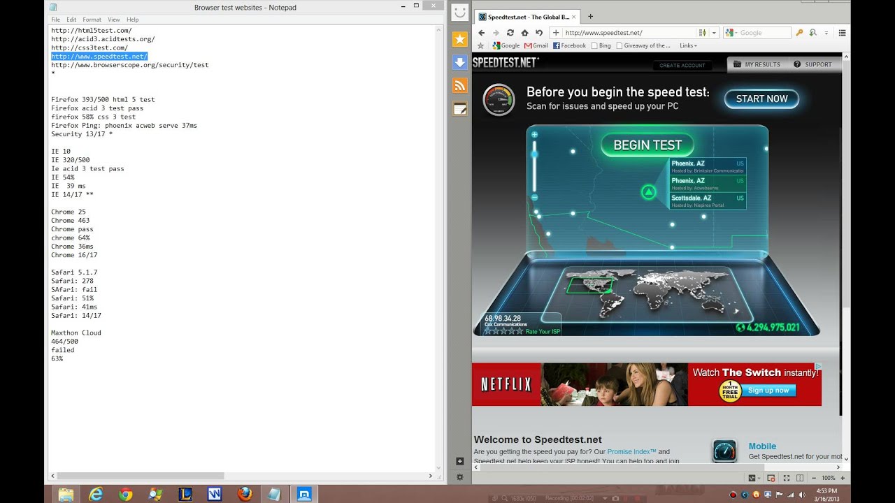The height and width of the screenshot is (503, 895).
Task: Open the Maxthon smiley account icon
Action: click(459, 13)
